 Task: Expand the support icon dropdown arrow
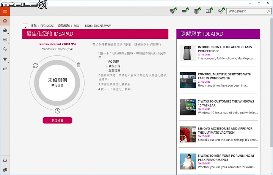(x=8, y=43)
